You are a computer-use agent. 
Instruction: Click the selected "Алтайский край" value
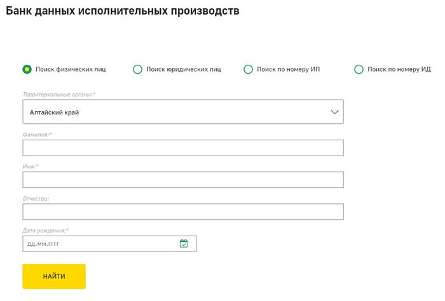coord(54,112)
